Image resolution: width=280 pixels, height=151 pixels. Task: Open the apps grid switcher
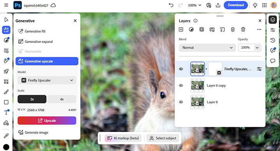click(264, 5)
